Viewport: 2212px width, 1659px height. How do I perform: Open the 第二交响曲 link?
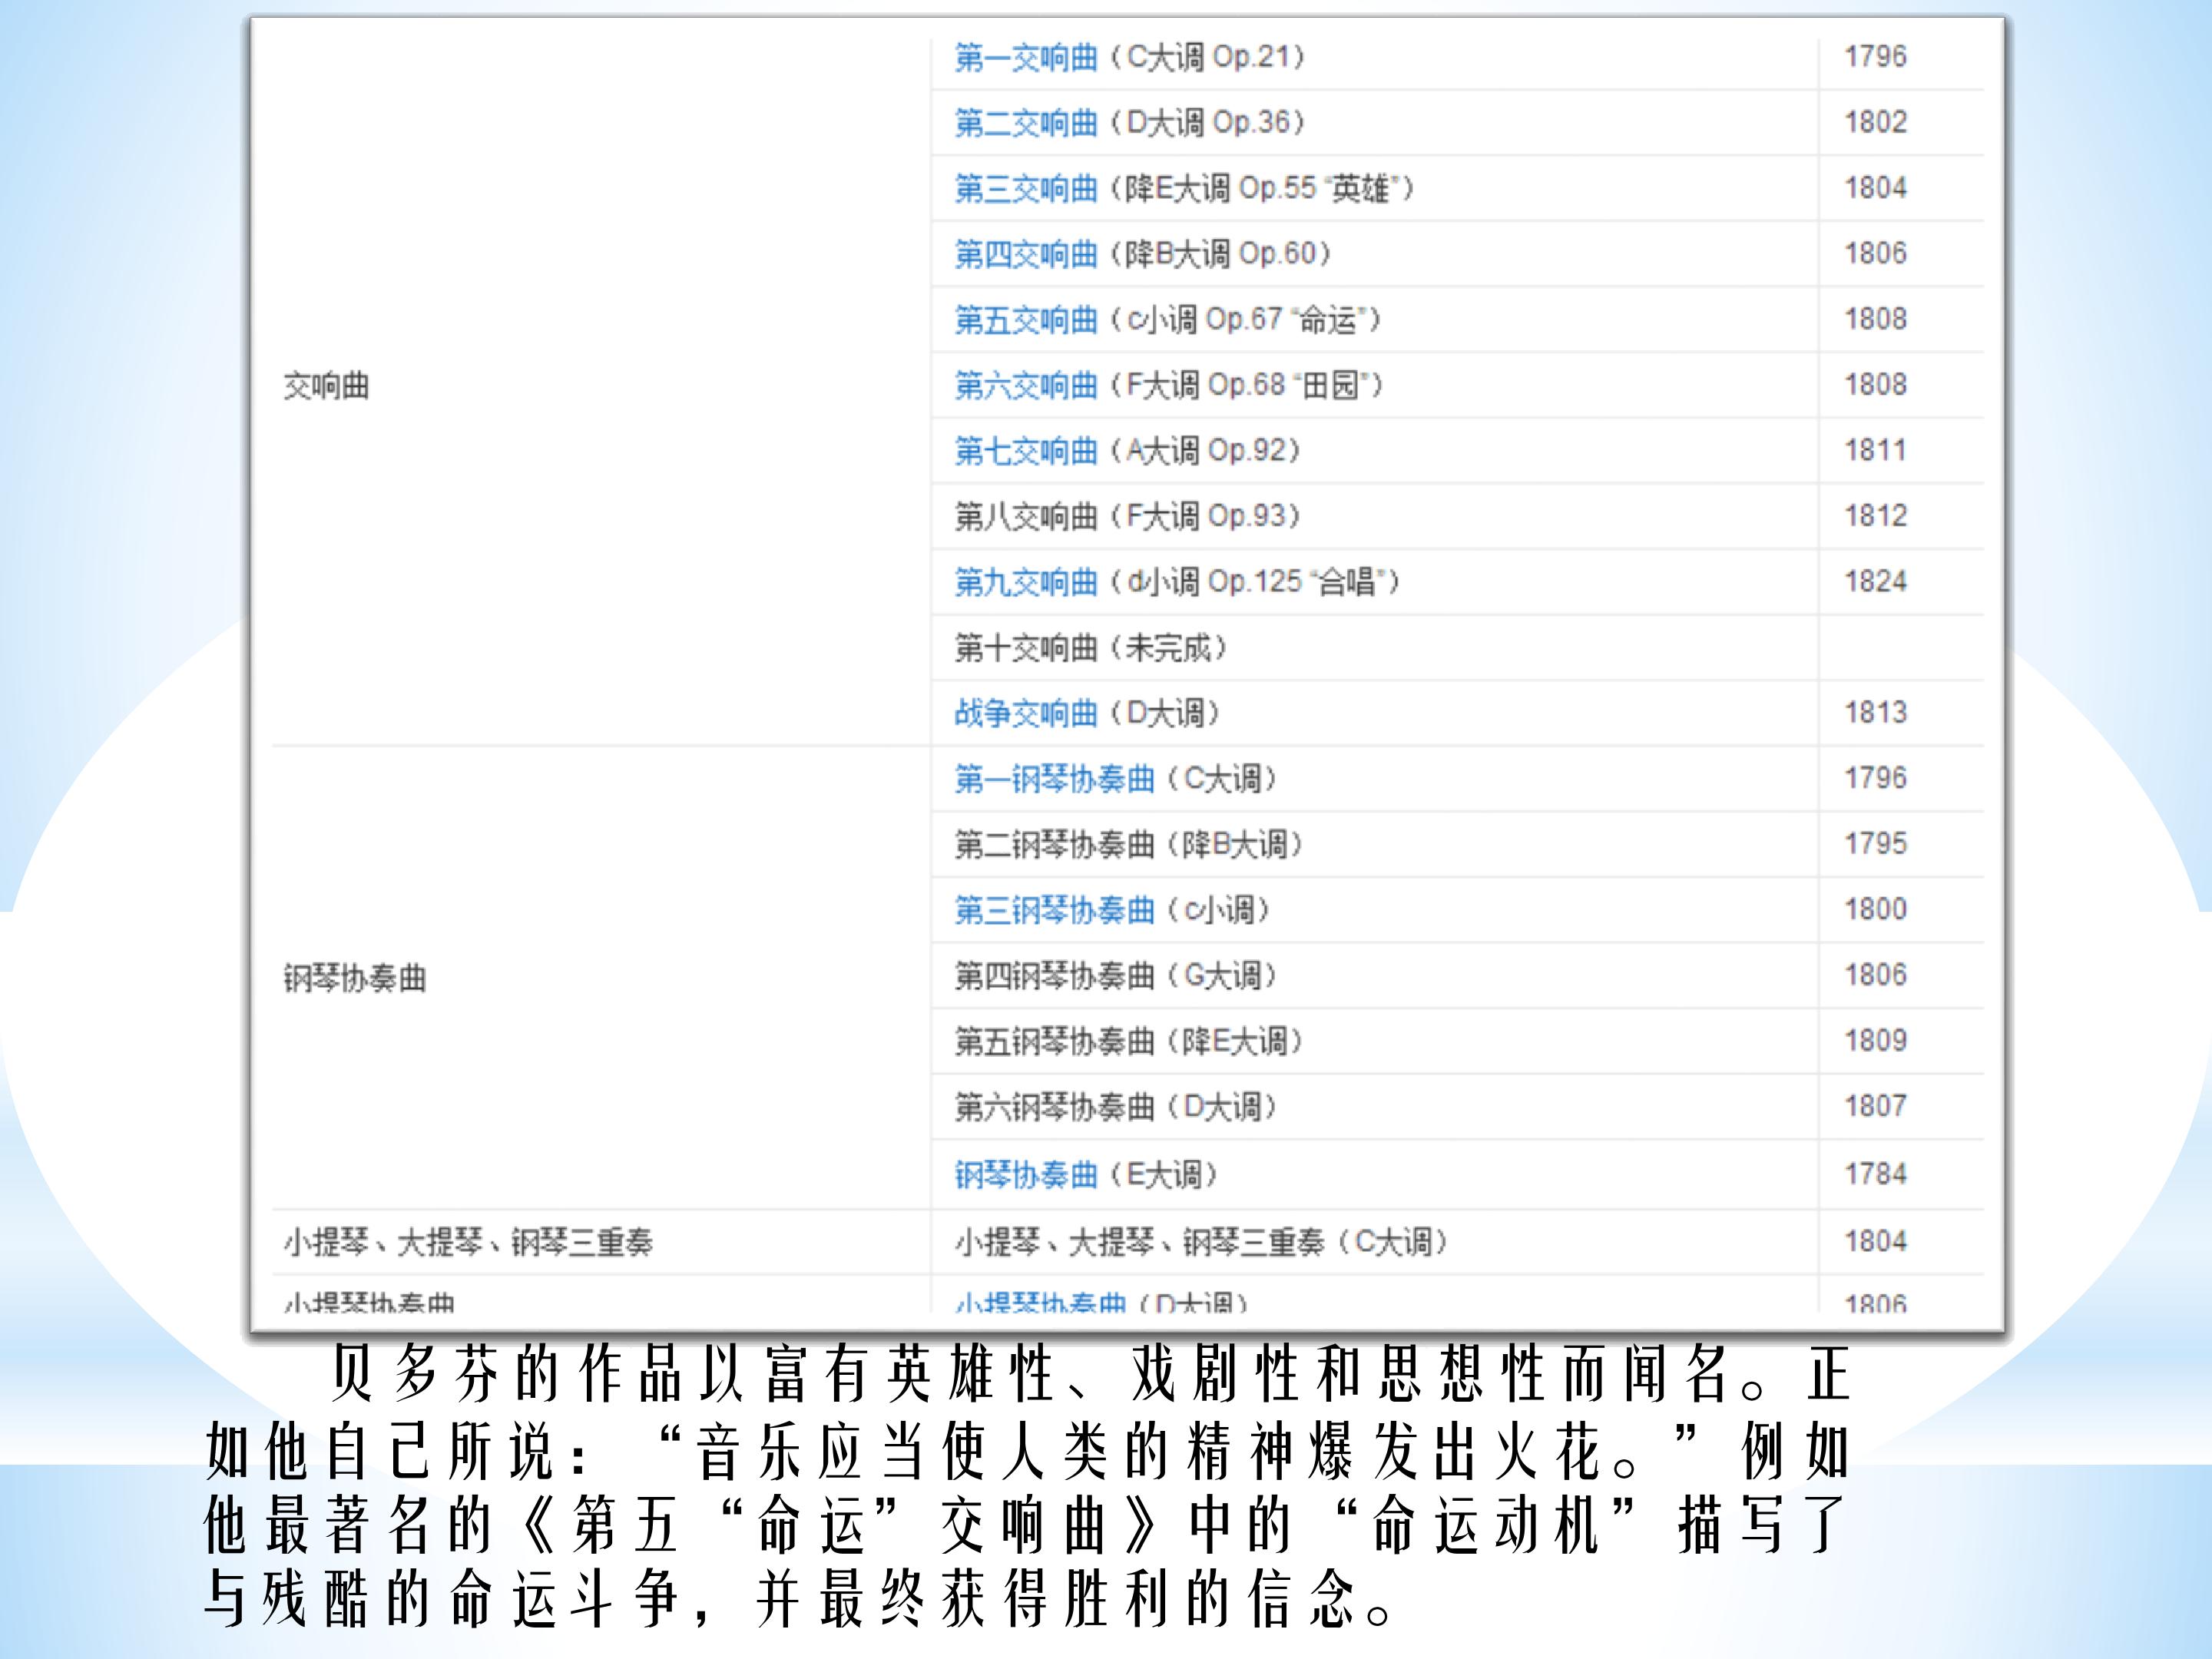[x=1026, y=123]
